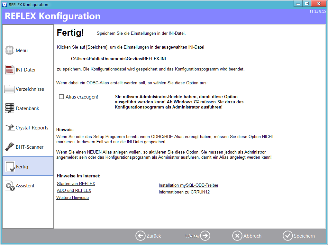The height and width of the screenshot is (245, 328).
Task: Open the Menü section label
Action: click(x=22, y=51)
